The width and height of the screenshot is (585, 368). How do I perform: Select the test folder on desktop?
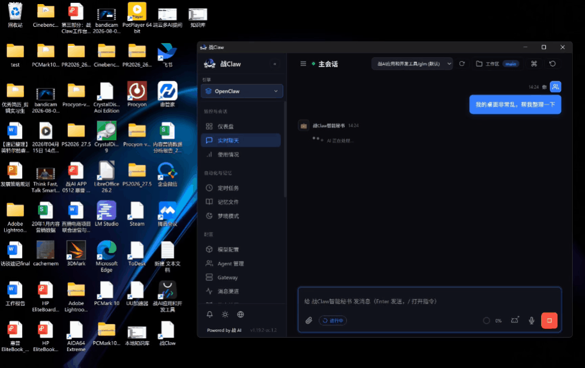pyautogui.click(x=15, y=55)
